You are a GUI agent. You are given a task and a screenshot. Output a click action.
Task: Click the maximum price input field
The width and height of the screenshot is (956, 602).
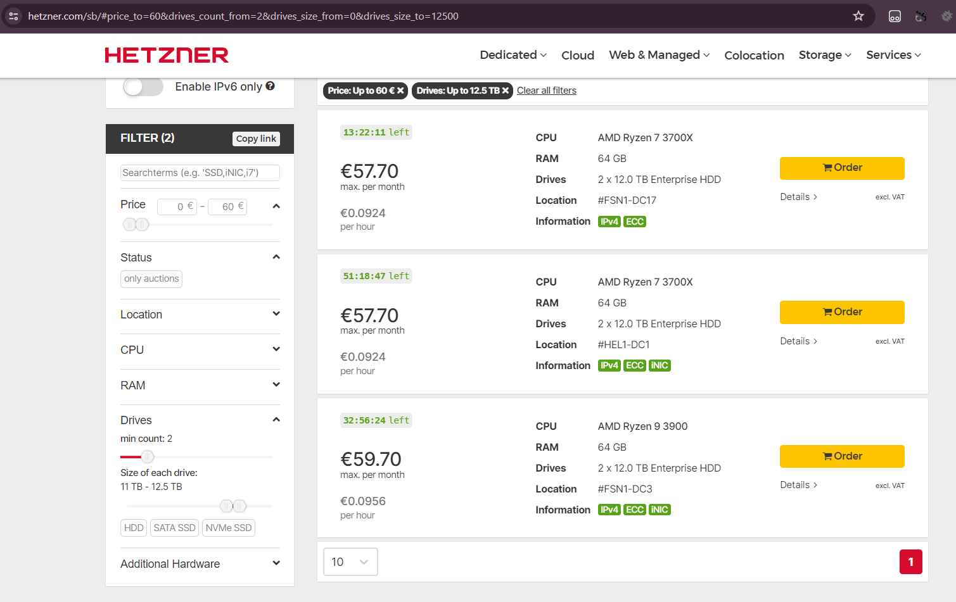point(227,206)
